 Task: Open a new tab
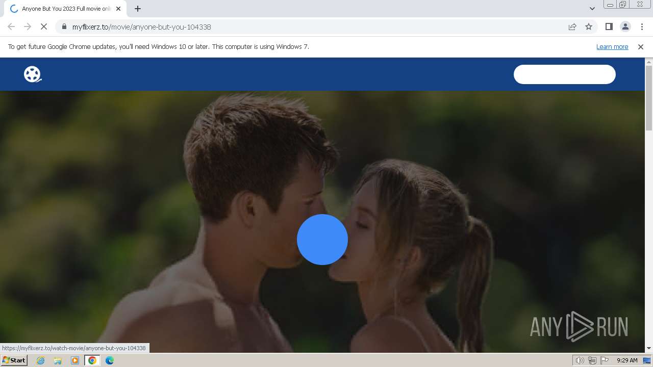[138, 9]
